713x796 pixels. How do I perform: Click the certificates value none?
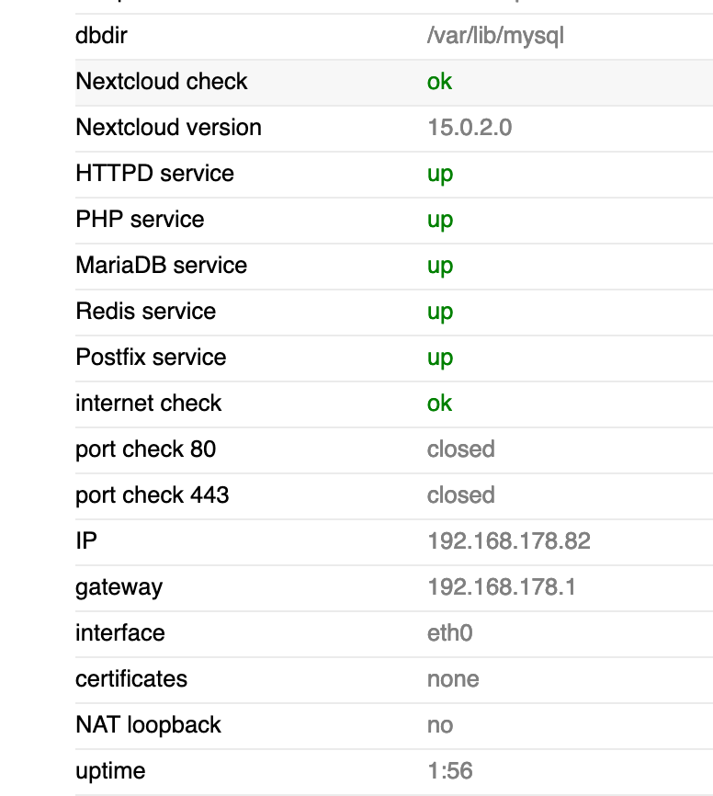point(453,679)
